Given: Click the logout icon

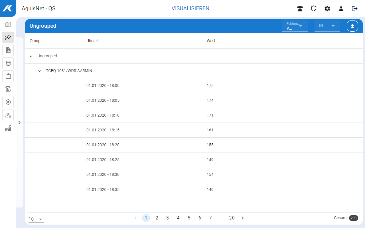Looking at the screenshot, I should [355, 9].
